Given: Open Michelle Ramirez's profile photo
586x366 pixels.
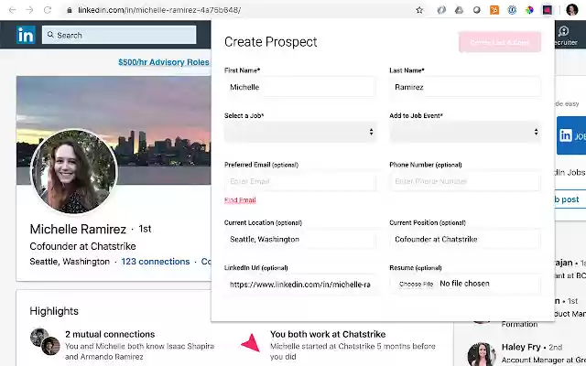Looking at the screenshot, I should point(74,172).
